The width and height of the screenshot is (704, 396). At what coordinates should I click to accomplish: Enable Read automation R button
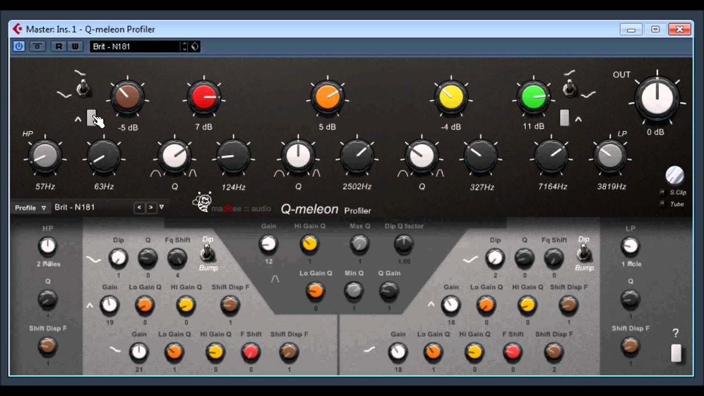tap(59, 46)
